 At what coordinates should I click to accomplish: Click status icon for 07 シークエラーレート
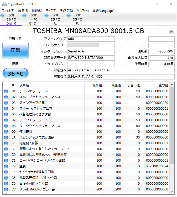(x=6, y=120)
